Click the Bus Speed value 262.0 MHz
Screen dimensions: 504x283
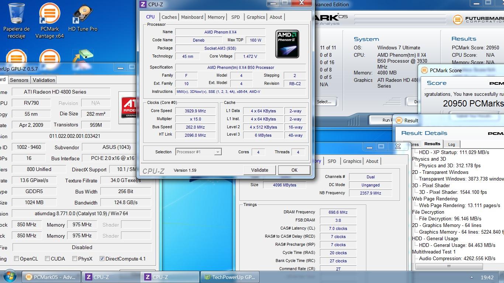pos(195,127)
